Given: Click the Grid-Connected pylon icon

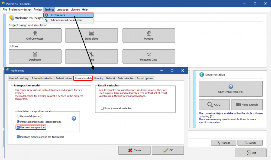Looking at the screenshot, I should tap(35, 33).
